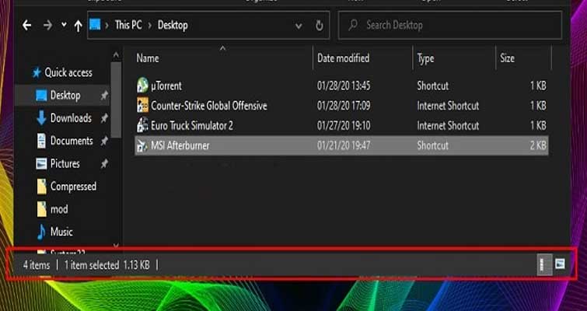Click the Quick access star icon

pos(37,72)
